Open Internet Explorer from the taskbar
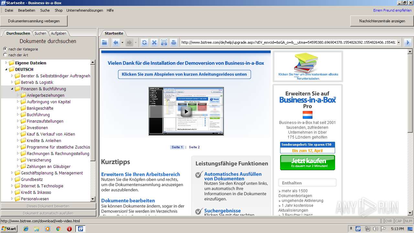The width and height of the screenshot is (414, 233). click(26, 229)
